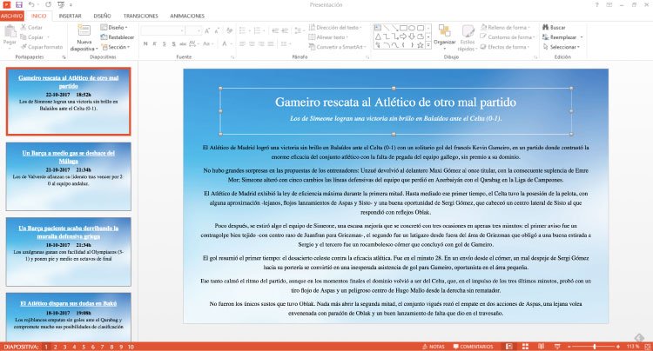
Task: Click the Save icon in quick access toolbar
Action: tap(19, 4)
